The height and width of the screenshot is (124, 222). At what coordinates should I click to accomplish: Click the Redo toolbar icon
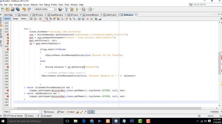[x=29, y=9]
